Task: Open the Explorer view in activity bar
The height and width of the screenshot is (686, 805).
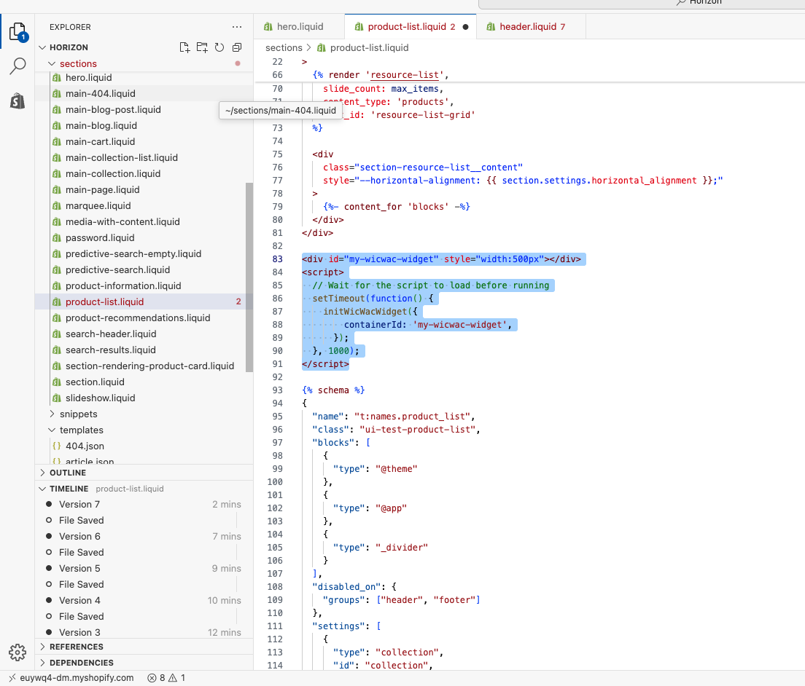Action: 17,32
